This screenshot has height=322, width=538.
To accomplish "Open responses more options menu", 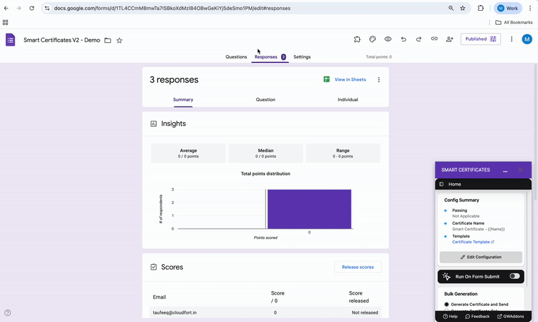I will click(379, 80).
